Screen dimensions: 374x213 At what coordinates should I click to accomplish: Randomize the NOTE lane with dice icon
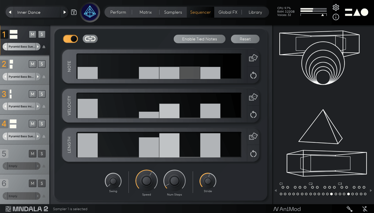pyautogui.click(x=253, y=58)
